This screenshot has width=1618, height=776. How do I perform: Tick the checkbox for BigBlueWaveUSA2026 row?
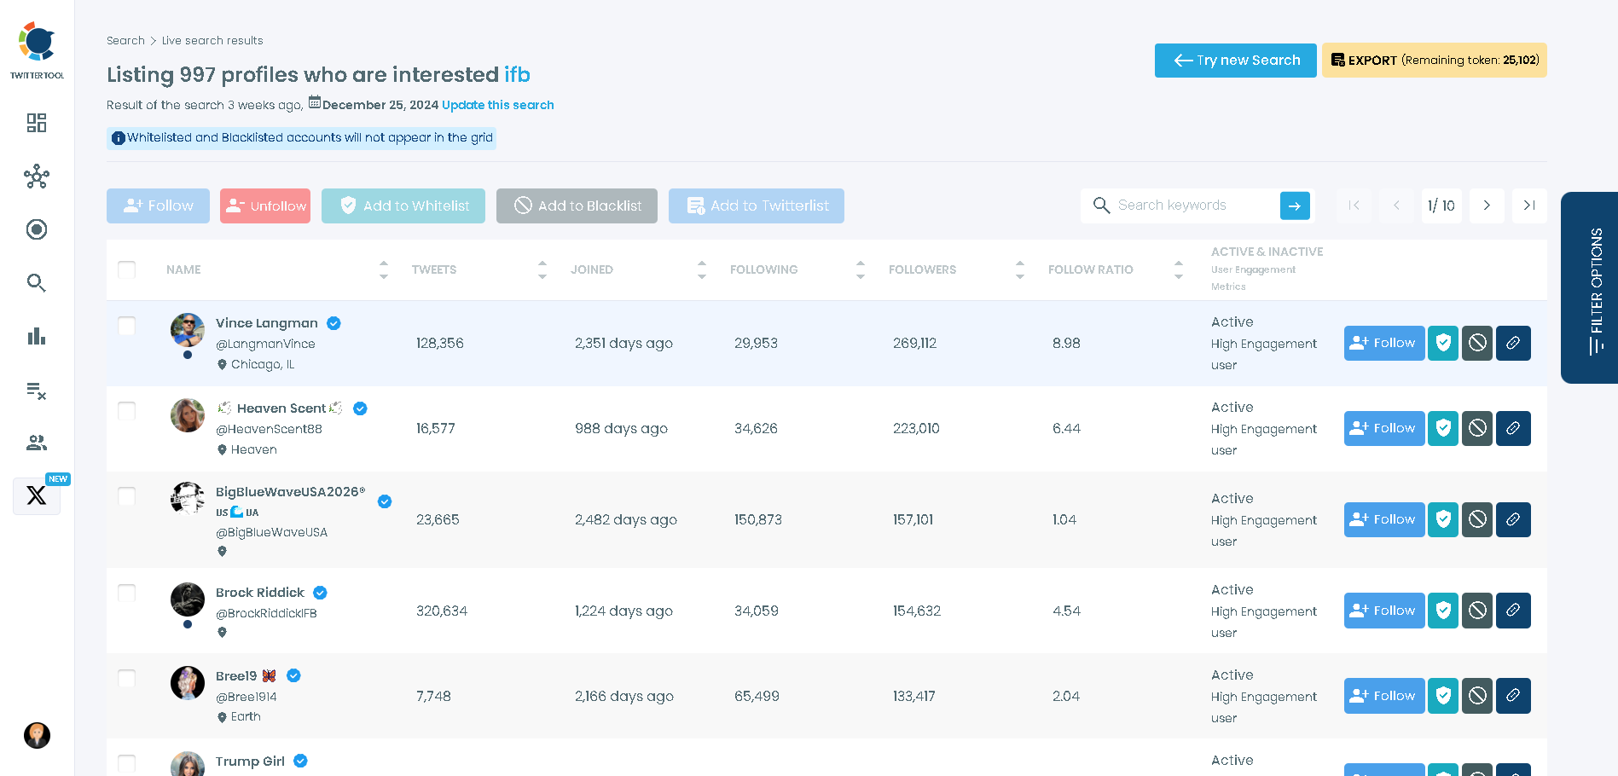126,495
